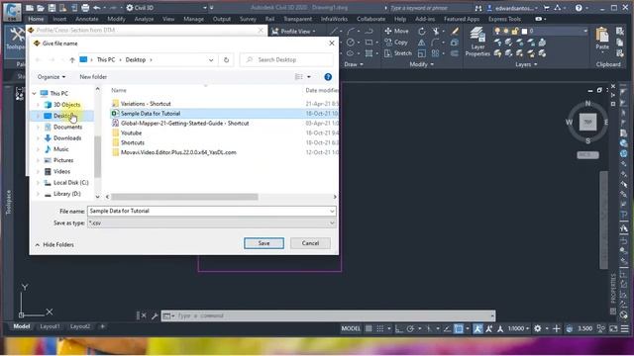Open the Annotate ribbon tab

pos(87,19)
